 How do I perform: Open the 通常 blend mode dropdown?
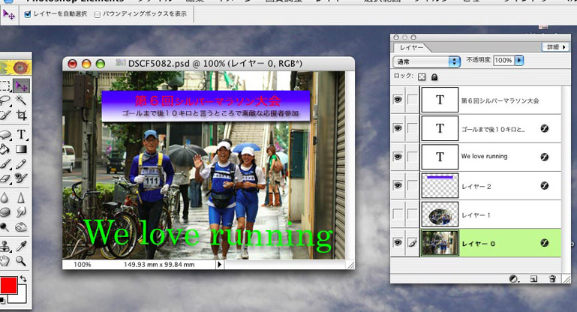(427, 61)
